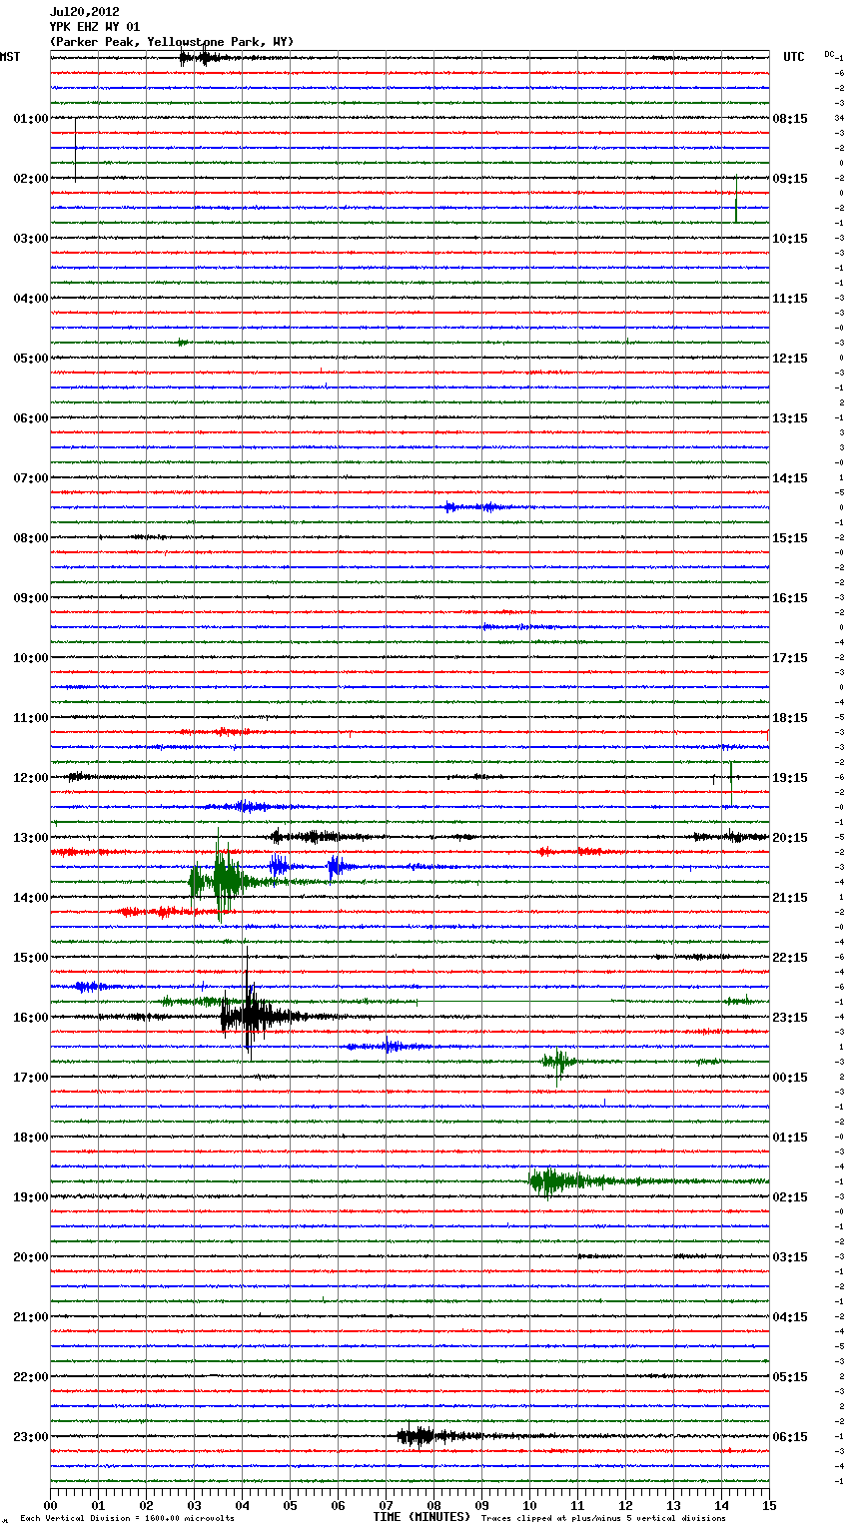
Task: Select the 15:00 MST time label
Action: tap(31, 958)
